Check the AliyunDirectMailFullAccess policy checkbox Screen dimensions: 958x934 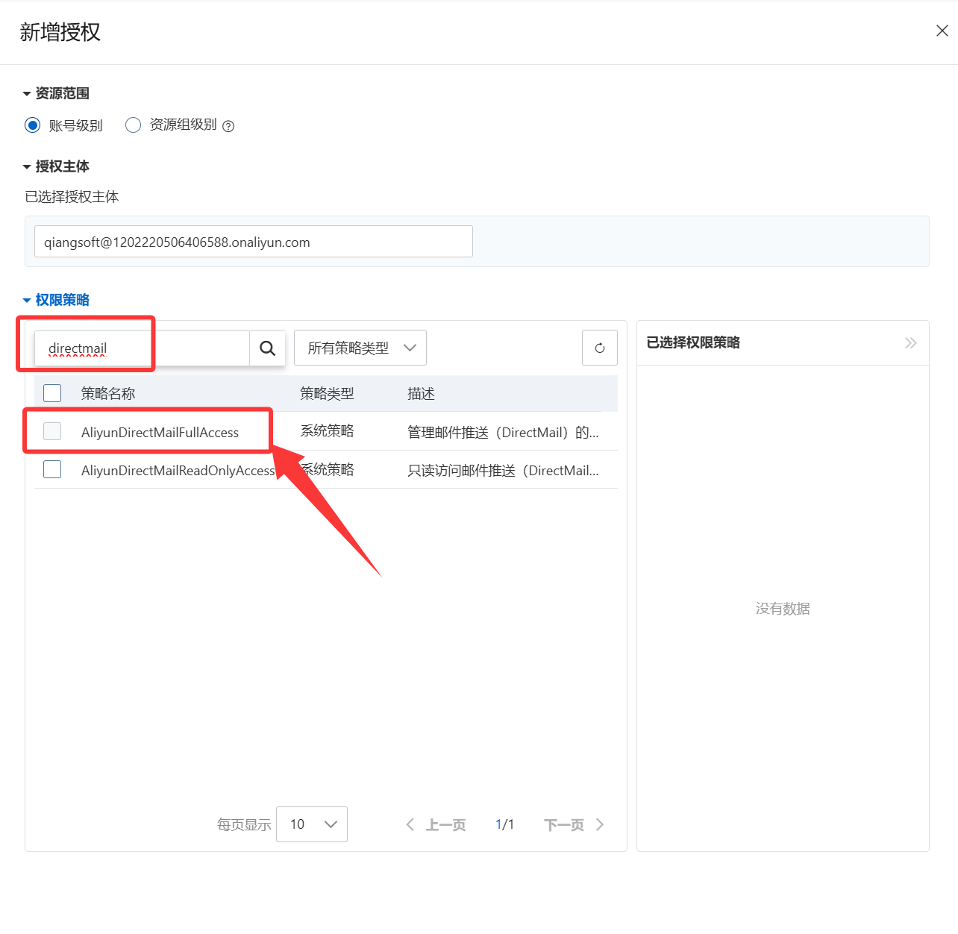coord(52,431)
